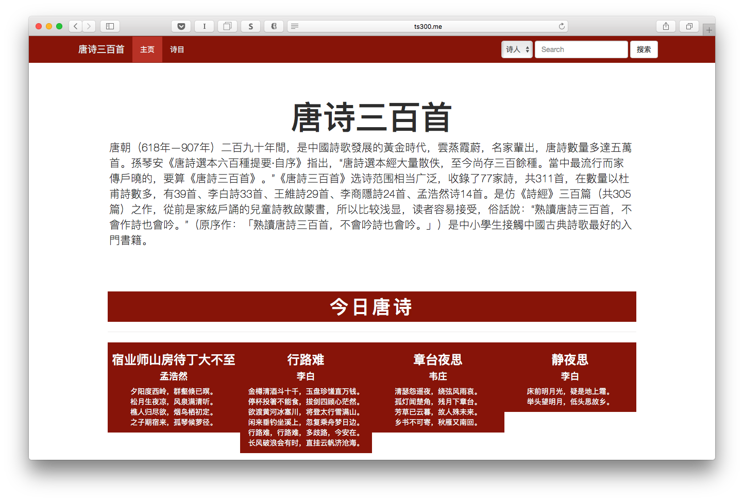Open the poem 宿业师山房待丁大不至

(x=174, y=359)
